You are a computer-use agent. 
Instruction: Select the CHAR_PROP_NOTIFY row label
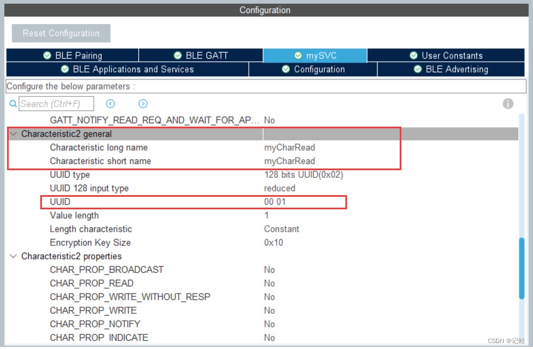[x=95, y=324]
